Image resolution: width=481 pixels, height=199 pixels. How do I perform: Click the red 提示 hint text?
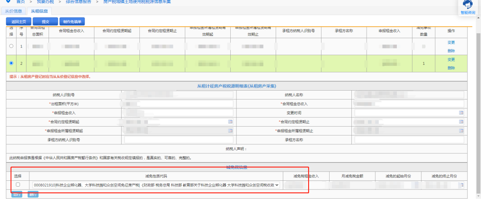[50, 76]
